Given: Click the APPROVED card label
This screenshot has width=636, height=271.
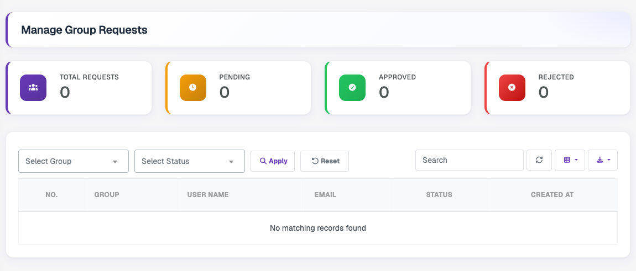Looking at the screenshot, I should tap(397, 77).
